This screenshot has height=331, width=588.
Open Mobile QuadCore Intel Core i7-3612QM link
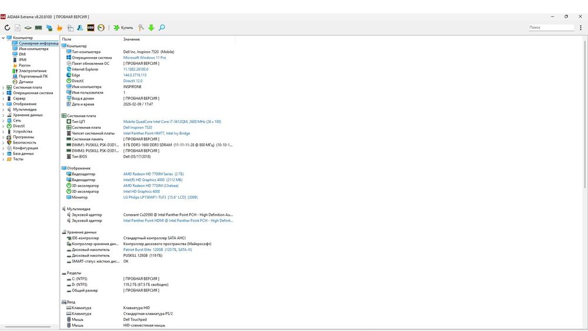(x=172, y=122)
